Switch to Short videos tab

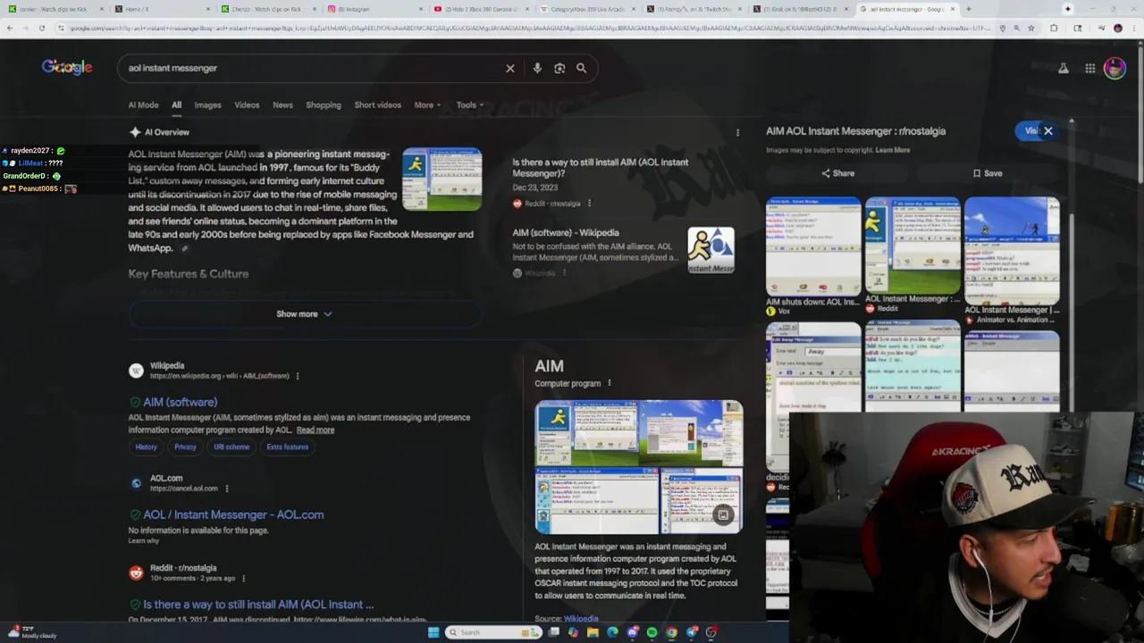click(377, 105)
